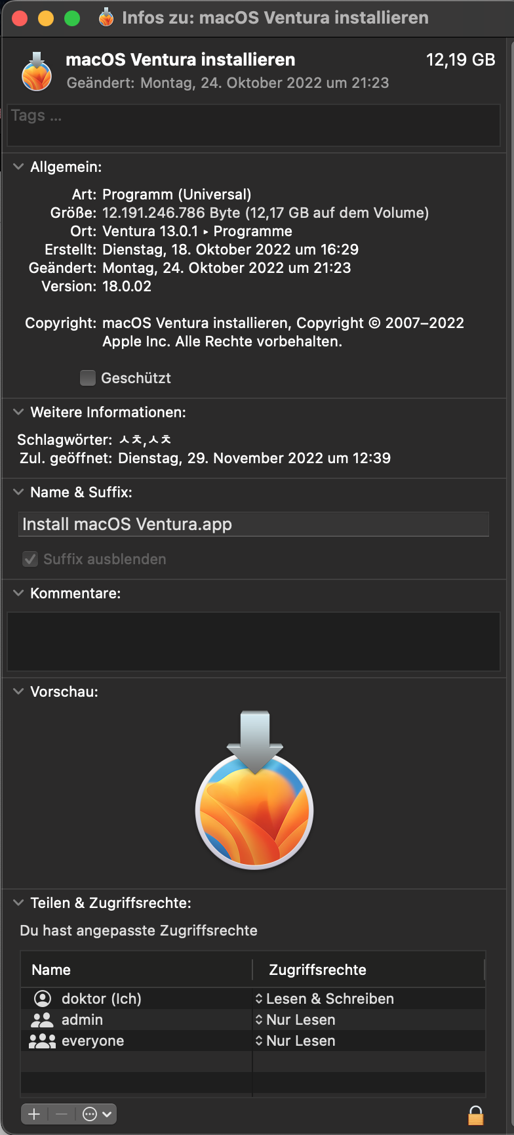Click into the Kommentare text area
The image size is (514, 1135).
coord(254,642)
